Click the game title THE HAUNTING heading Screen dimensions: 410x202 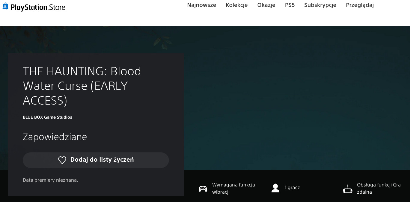click(x=82, y=86)
